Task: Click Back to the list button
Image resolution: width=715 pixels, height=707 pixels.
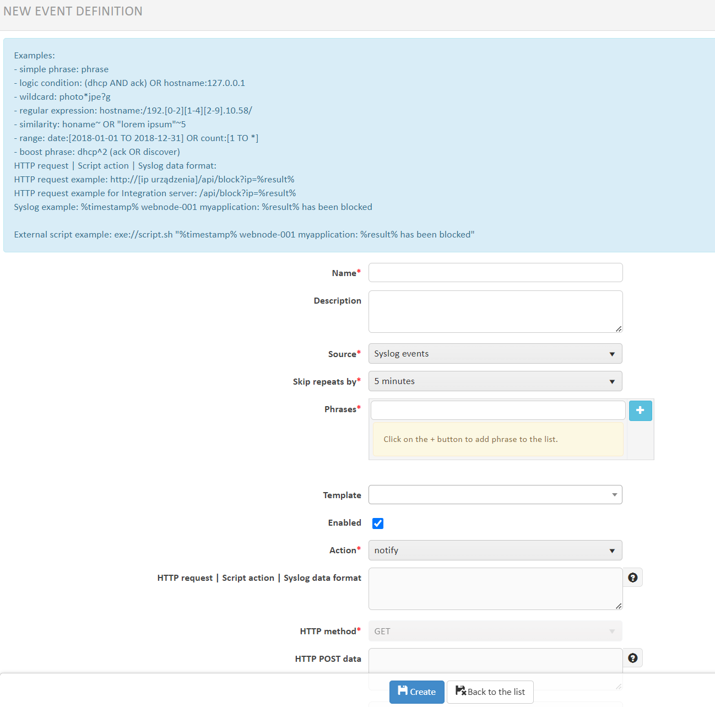Action: click(490, 692)
